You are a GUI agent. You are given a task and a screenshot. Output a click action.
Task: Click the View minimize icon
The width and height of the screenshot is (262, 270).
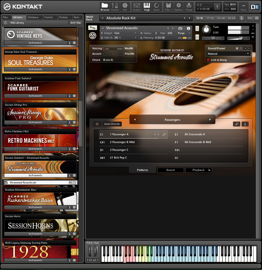pos(243,7)
